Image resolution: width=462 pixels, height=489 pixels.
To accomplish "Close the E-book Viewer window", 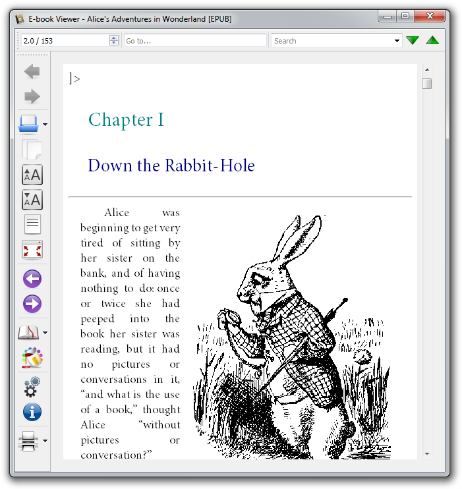I will (430, 16).
